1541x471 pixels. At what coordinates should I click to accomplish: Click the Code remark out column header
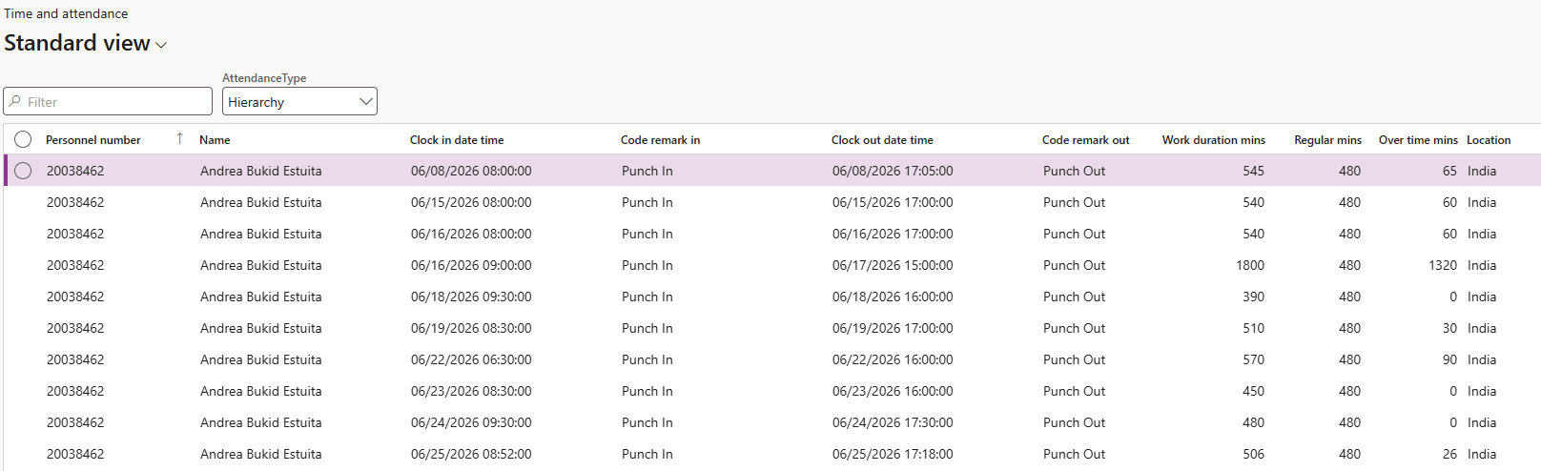click(1085, 140)
